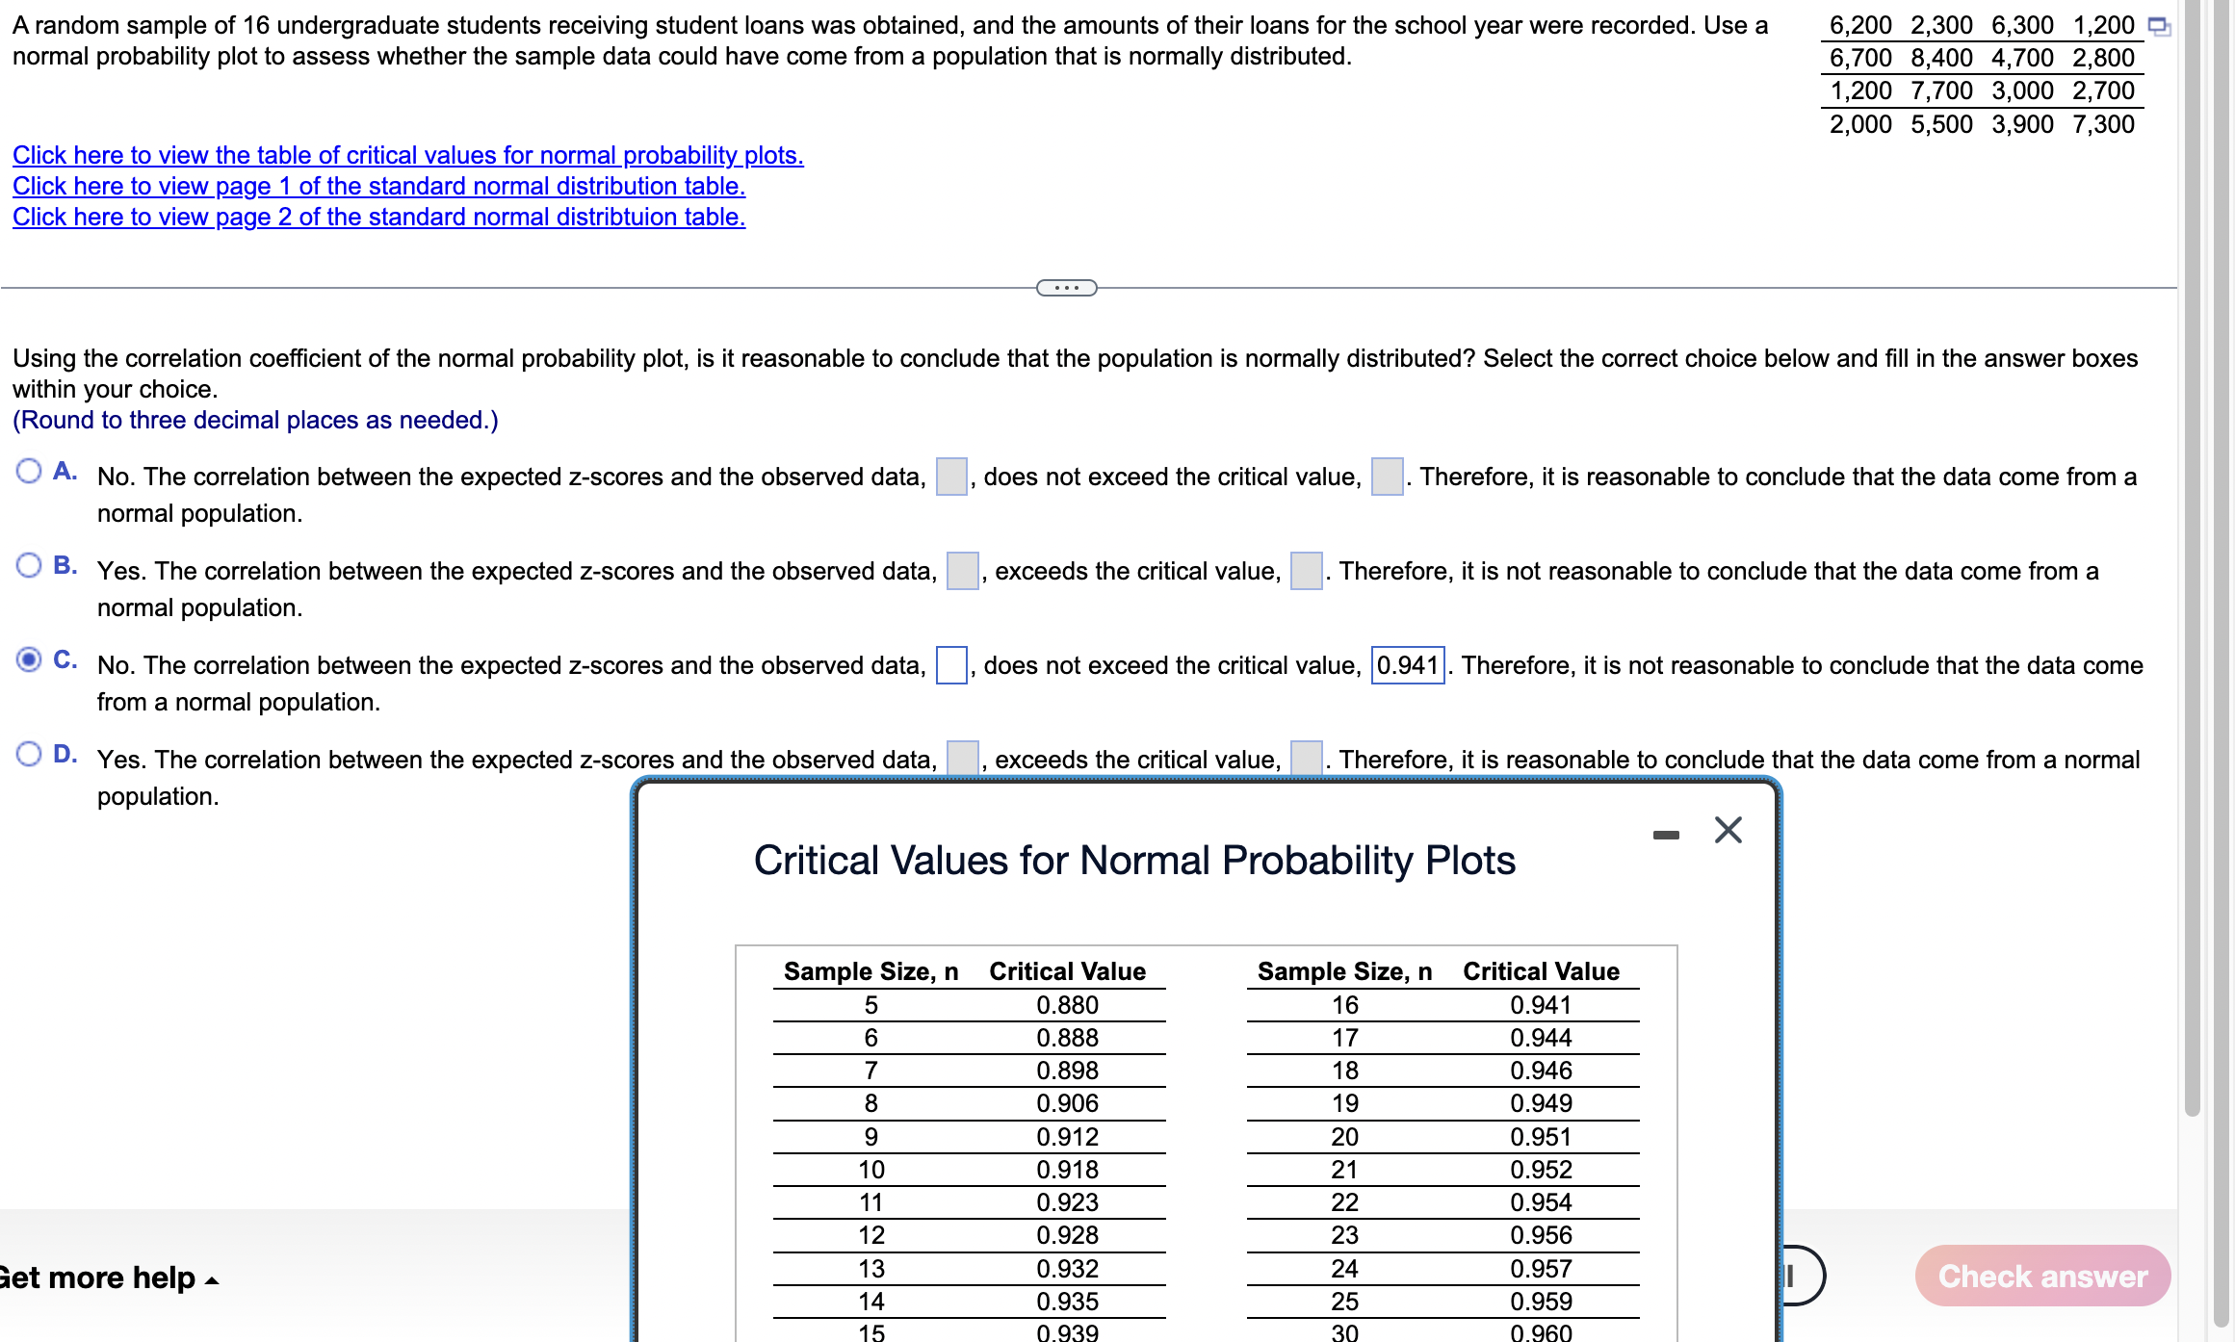Screen dimensions: 2235x1342
Task: Minimize the Critical Values popup
Action: [1666, 835]
